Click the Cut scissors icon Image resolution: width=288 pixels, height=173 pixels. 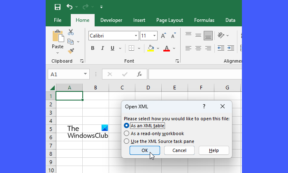(x=71, y=32)
